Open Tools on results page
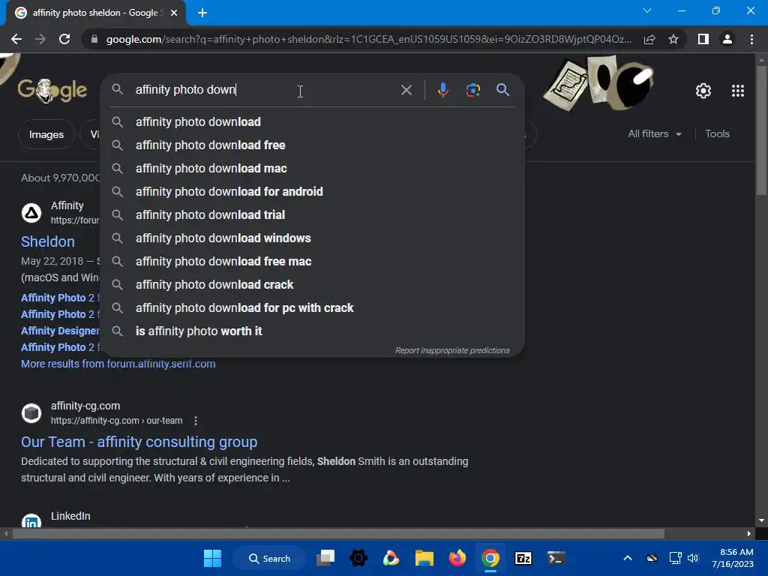The image size is (768, 576). (x=717, y=133)
